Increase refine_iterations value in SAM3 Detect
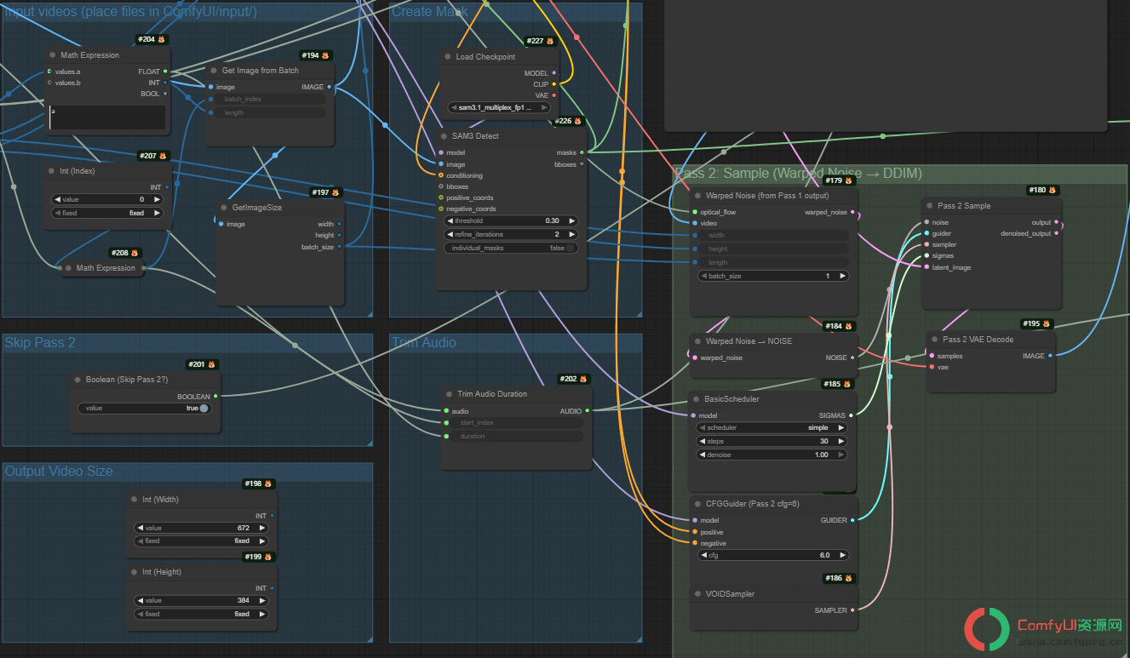The height and width of the screenshot is (658, 1130). click(x=572, y=234)
